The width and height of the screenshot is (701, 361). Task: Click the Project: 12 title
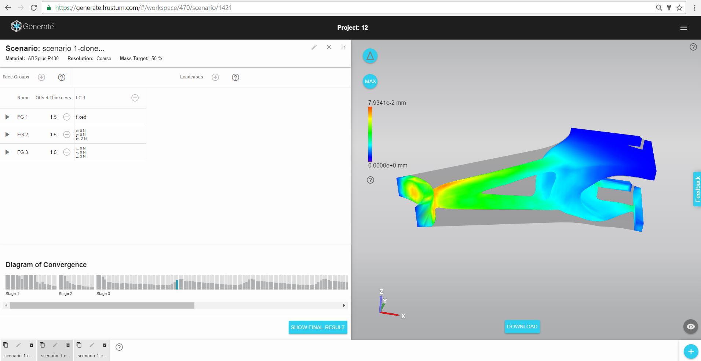tap(353, 28)
